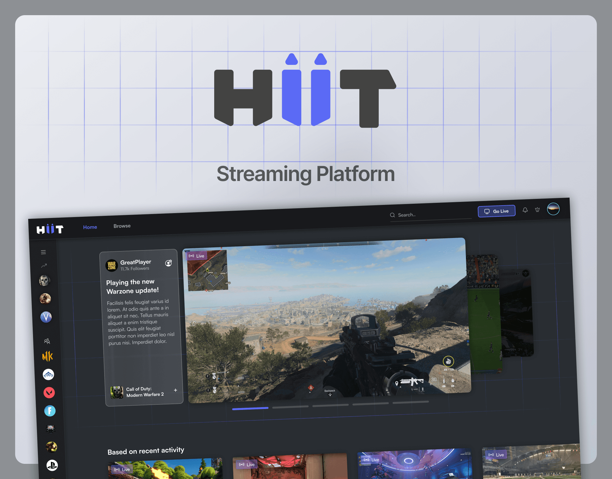Select the Warframe game icon
612x479 pixels.
click(48, 374)
